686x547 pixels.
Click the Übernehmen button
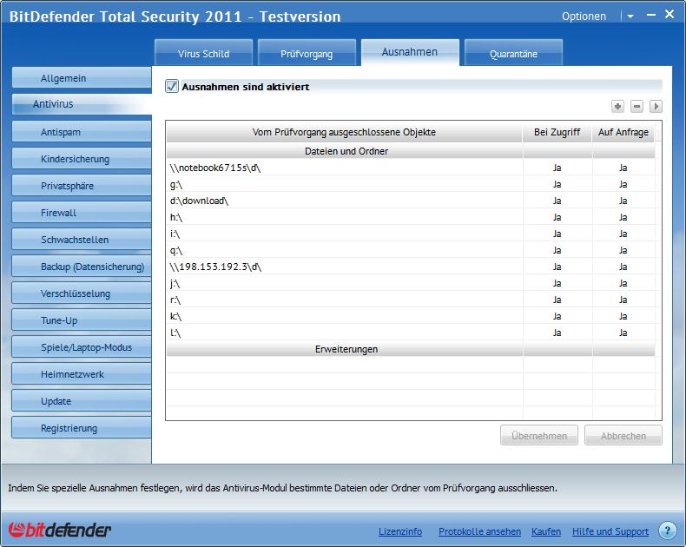(539, 435)
